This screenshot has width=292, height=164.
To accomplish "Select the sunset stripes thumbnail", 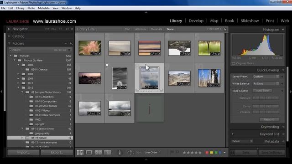I will coord(149,48).
